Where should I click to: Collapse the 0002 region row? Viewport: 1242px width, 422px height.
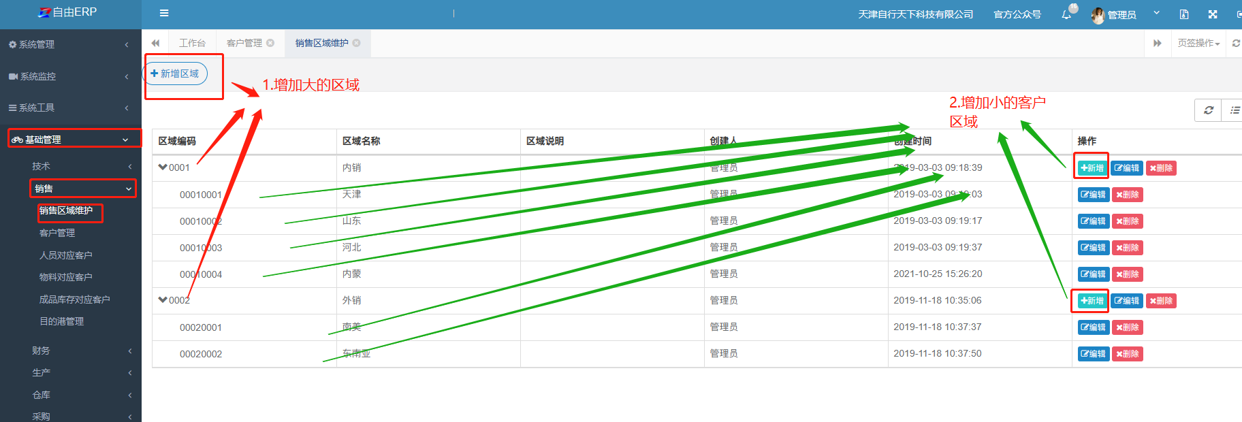(x=163, y=300)
